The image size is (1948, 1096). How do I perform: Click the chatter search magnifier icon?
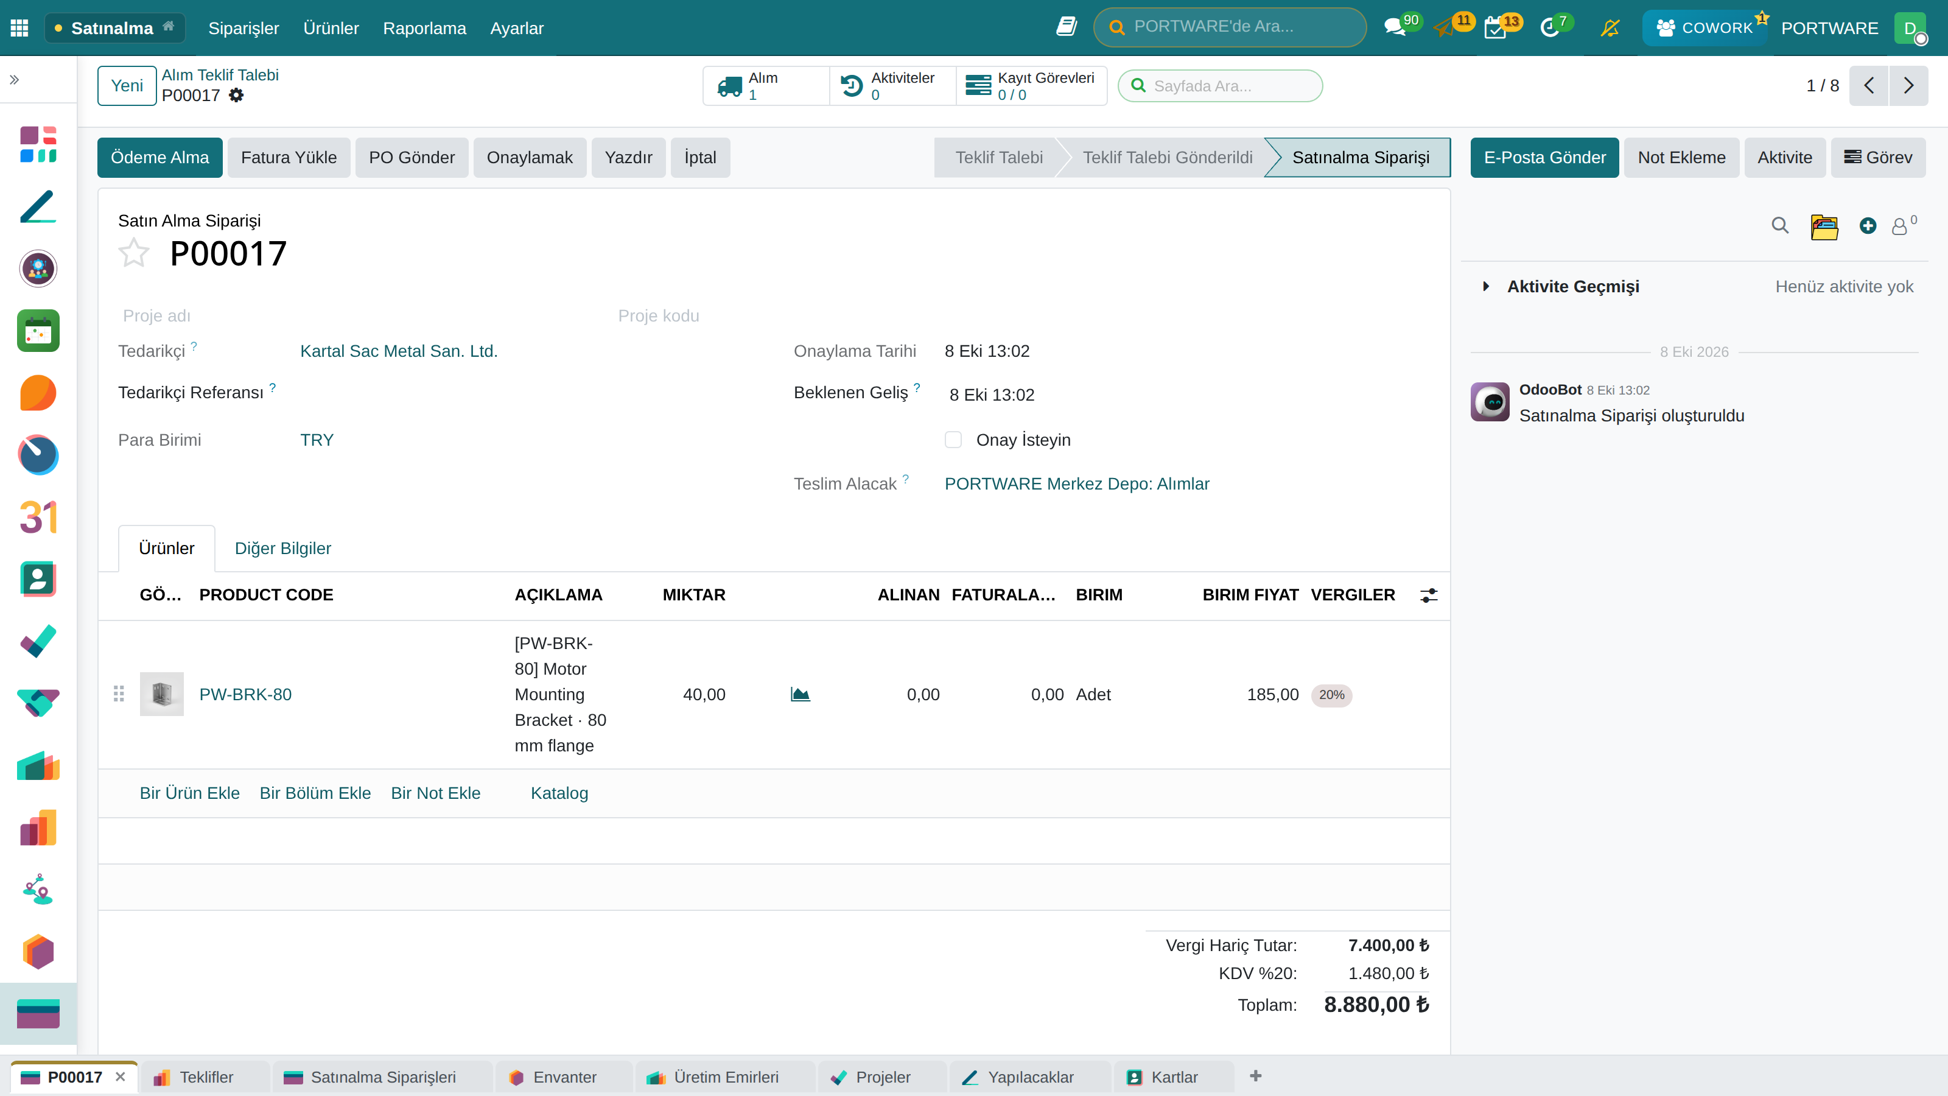coord(1780,225)
